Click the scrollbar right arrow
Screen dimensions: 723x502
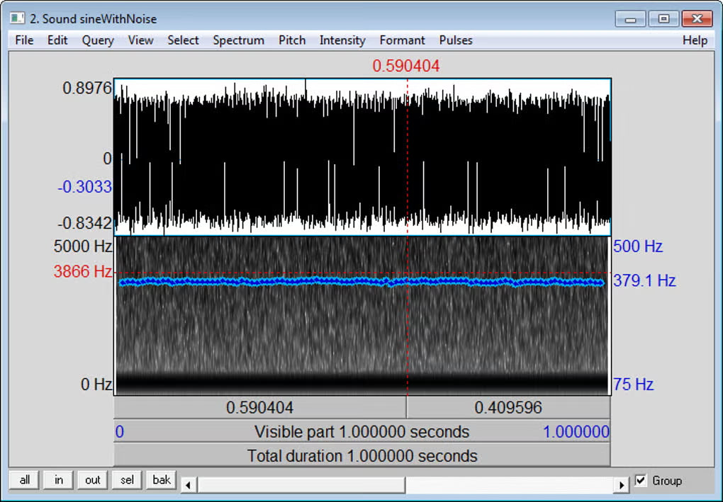coord(622,484)
